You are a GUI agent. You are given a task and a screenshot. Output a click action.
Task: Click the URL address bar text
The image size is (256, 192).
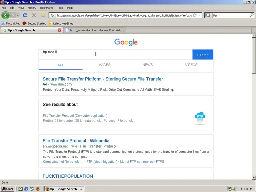click(124, 15)
